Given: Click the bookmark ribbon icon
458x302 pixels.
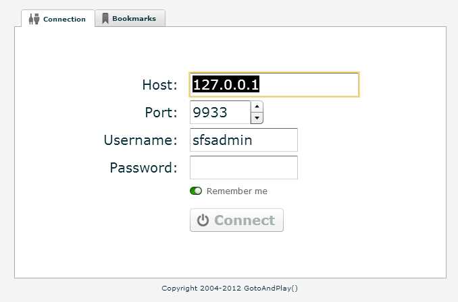Looking at the screenshot, I should click(x=105, y=18).
